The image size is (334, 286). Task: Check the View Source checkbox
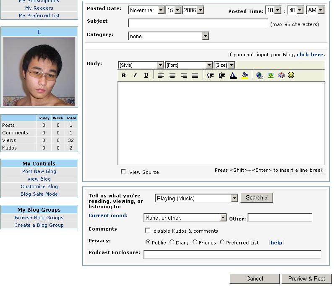tap(123, 171)
